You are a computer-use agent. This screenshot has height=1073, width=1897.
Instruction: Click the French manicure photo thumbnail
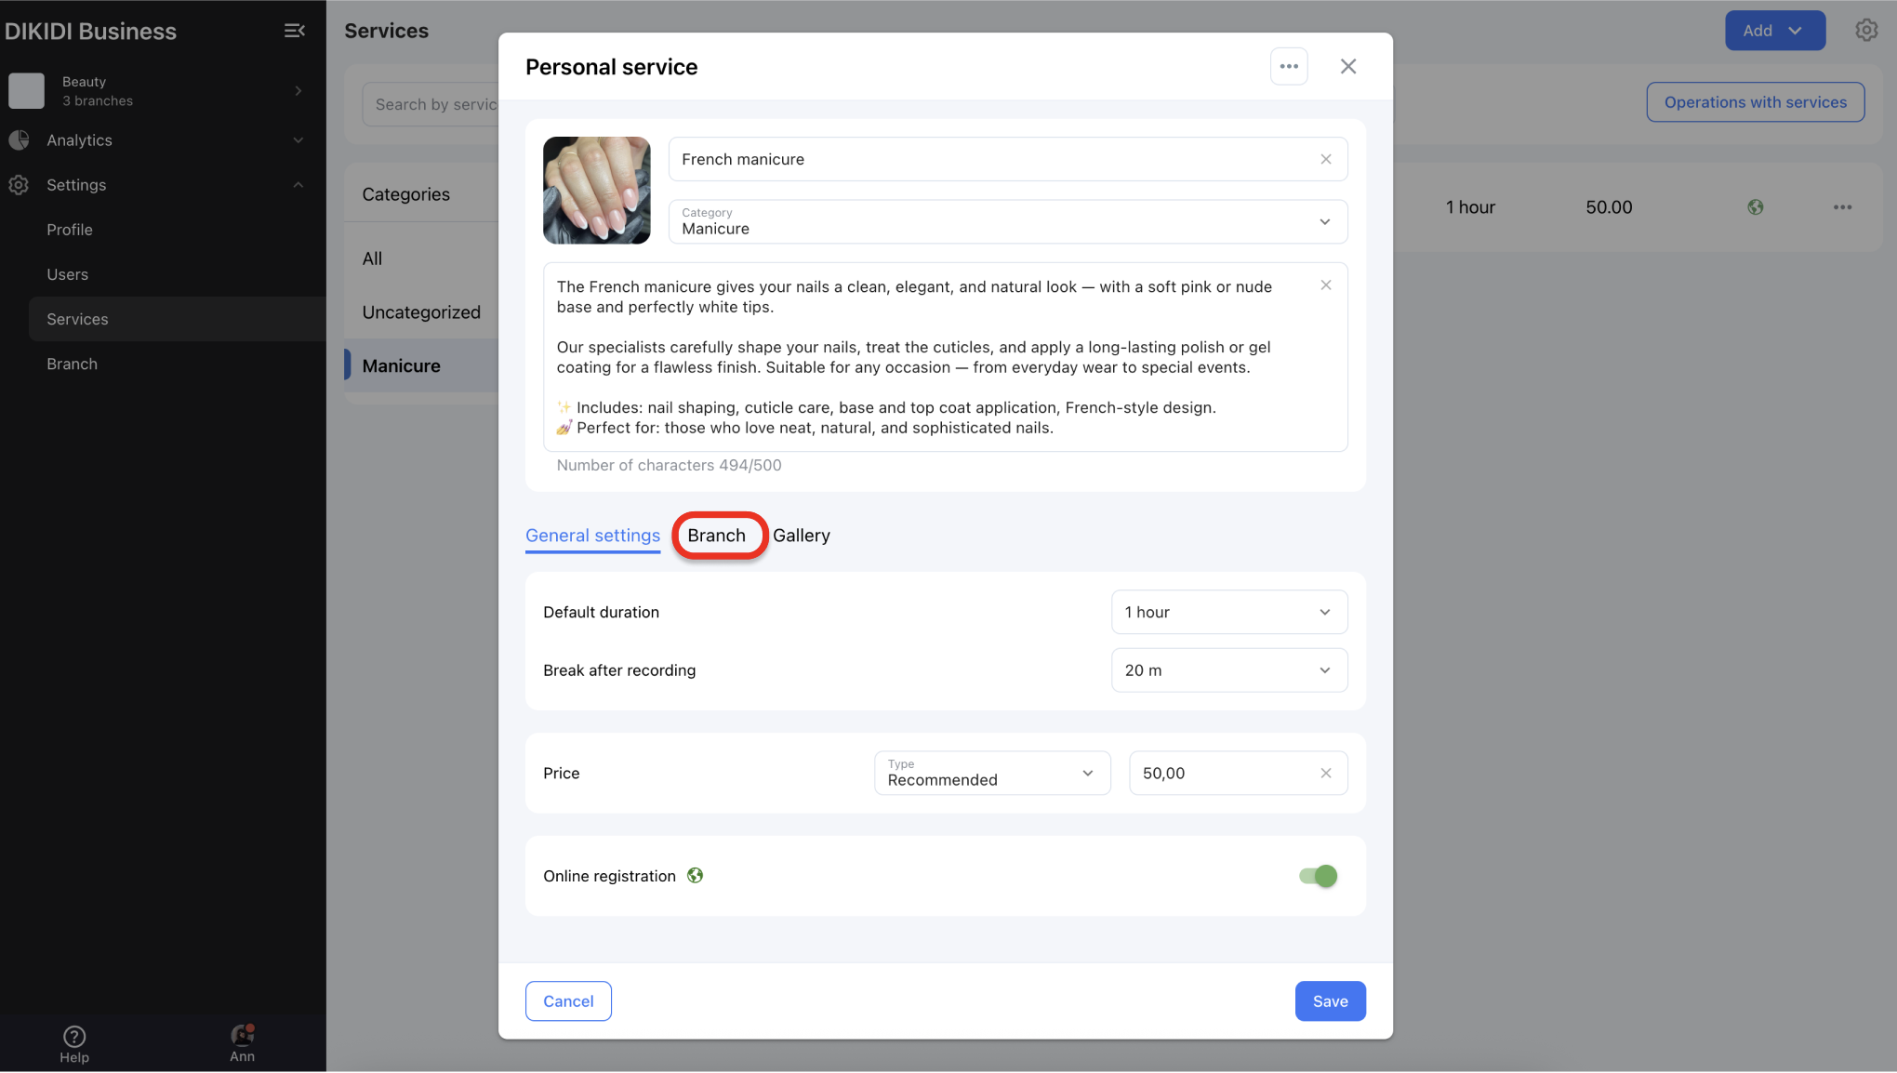[596, 191]
